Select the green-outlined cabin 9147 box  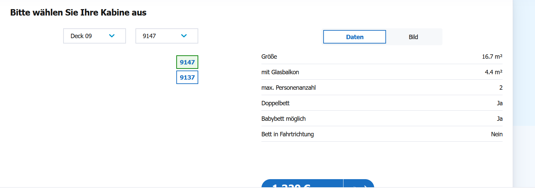click(187, 62)
